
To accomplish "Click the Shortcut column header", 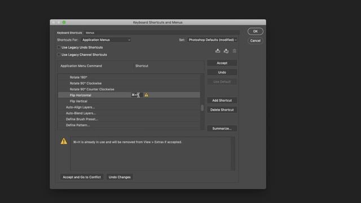I will pyautogui.click(x=142, y=66).
